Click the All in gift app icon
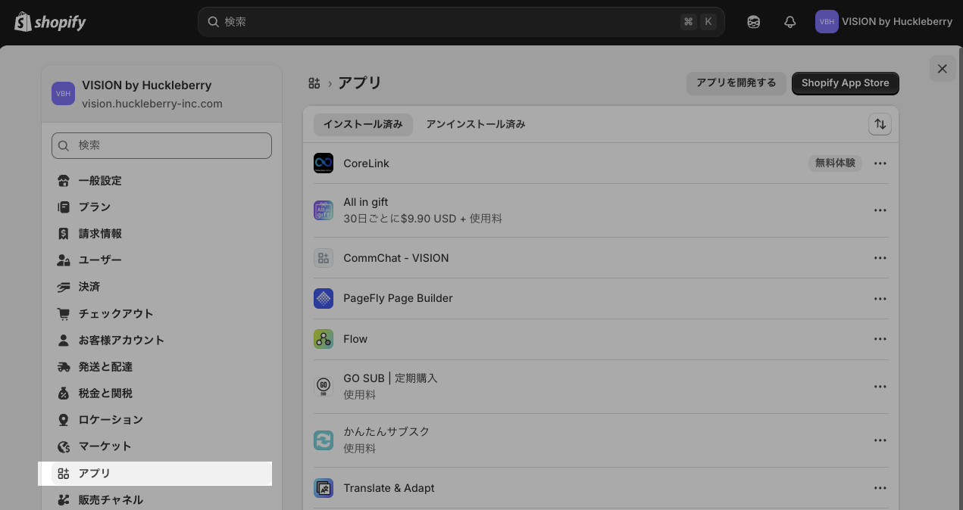963x510 pixels. click(x=324, y=210)
